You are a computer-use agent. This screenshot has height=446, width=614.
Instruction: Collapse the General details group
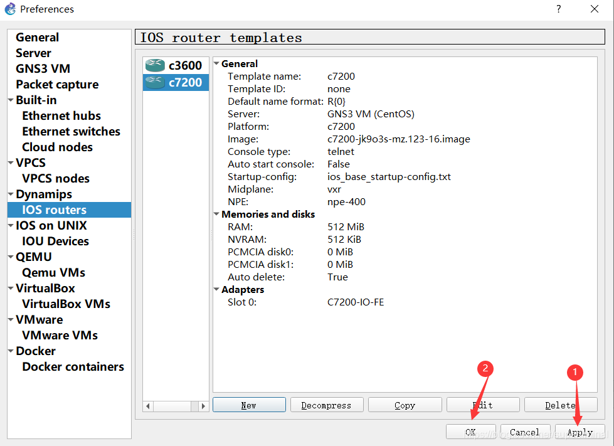216,63
